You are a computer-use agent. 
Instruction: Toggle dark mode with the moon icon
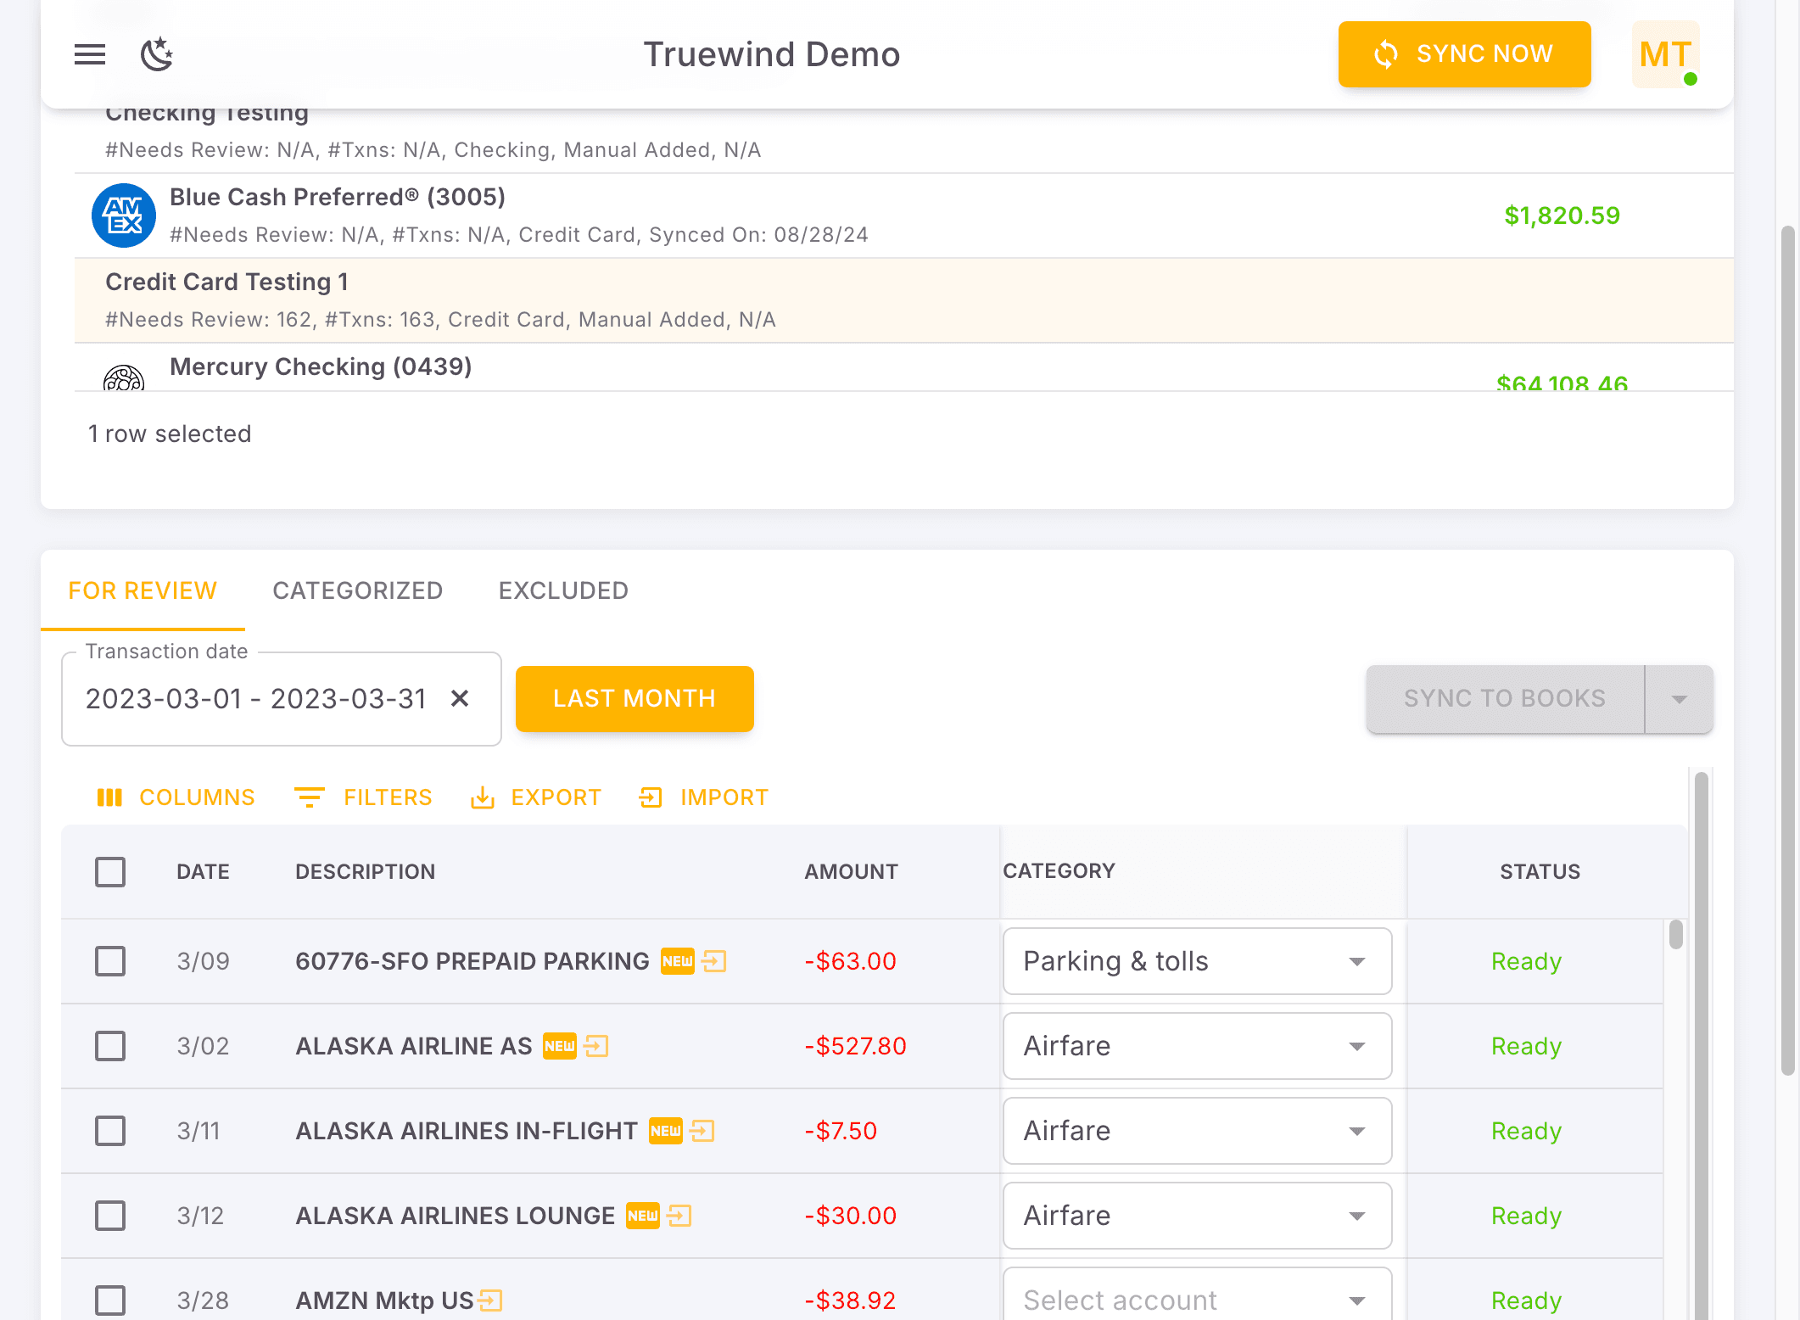point(156,54)
